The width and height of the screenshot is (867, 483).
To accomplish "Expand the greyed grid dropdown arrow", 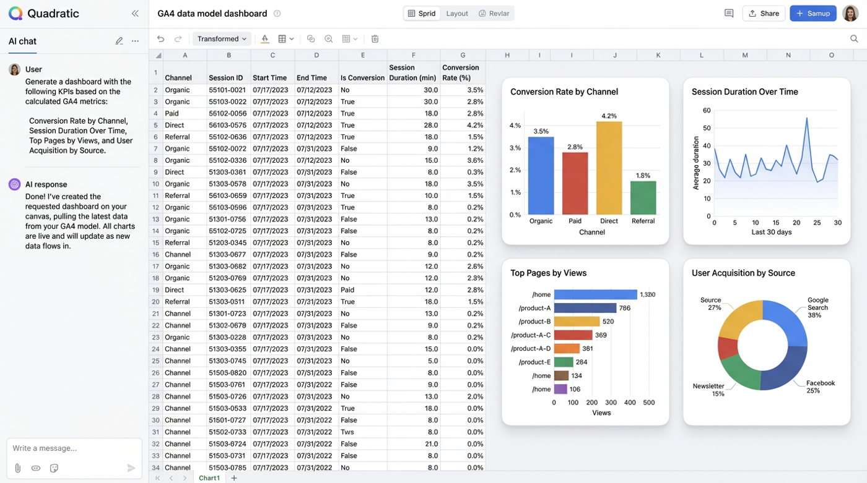I will click(x=356, y=39).
